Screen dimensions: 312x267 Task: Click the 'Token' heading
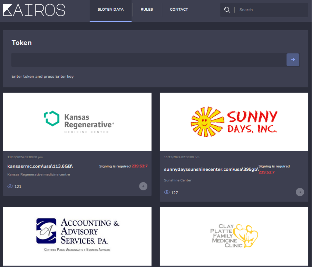point(21,43)
